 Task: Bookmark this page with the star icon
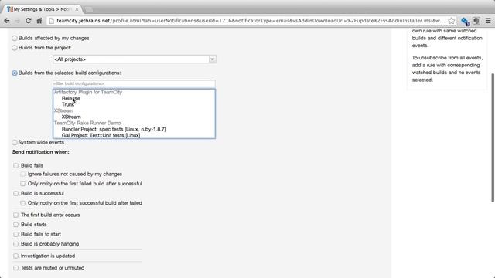pos(452,21)
